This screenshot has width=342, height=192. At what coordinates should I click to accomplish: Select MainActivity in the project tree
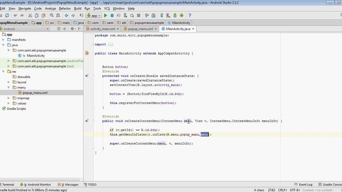36,55
